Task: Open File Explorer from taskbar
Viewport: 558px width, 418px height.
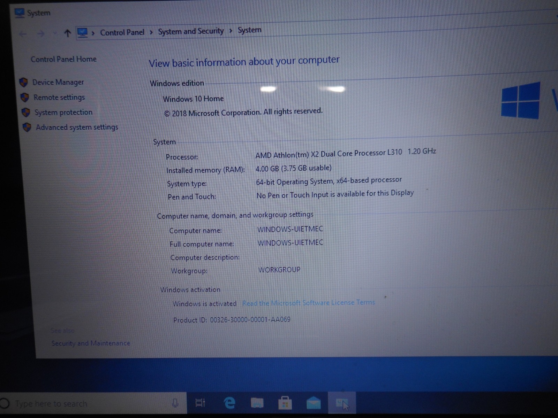Action: pyautogui.click(x=257, y=403)
